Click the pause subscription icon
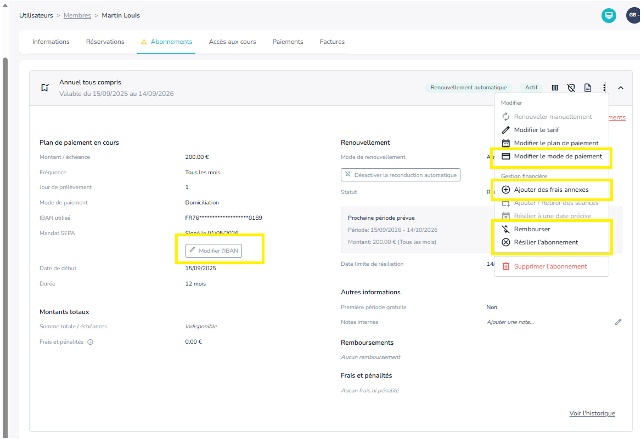641x439 pixels. pos(555,88)
